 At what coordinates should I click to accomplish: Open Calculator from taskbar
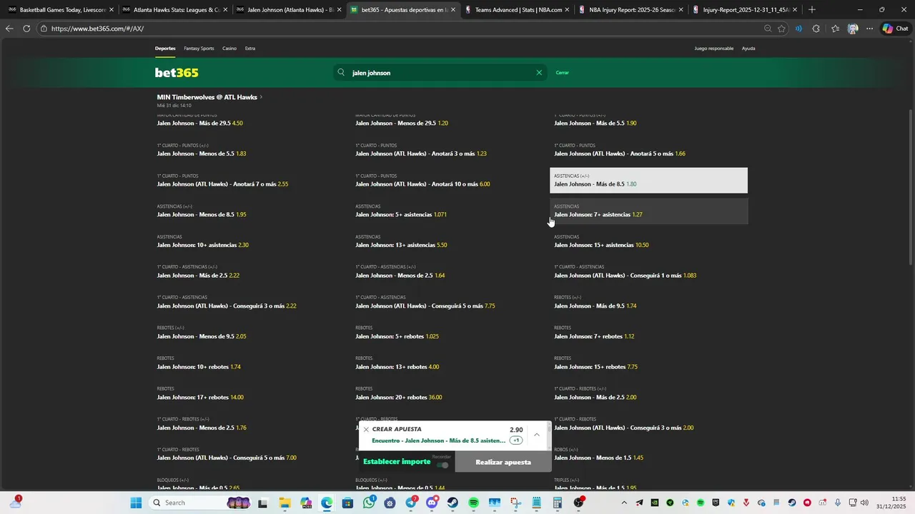[558, 503]
